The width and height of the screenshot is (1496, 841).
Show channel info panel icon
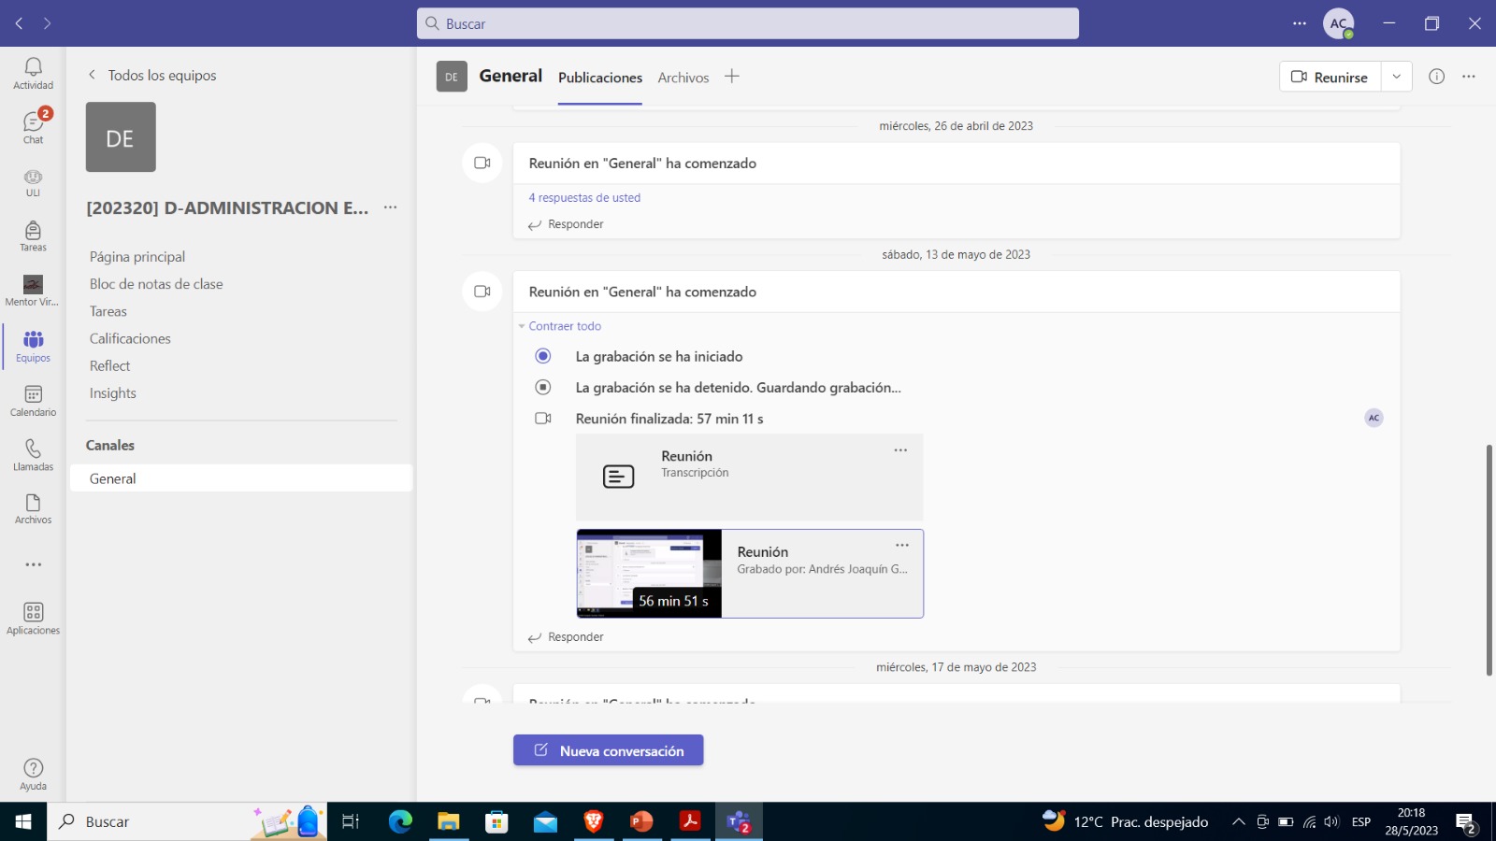pyautogui.click(x=1436, y=77)
